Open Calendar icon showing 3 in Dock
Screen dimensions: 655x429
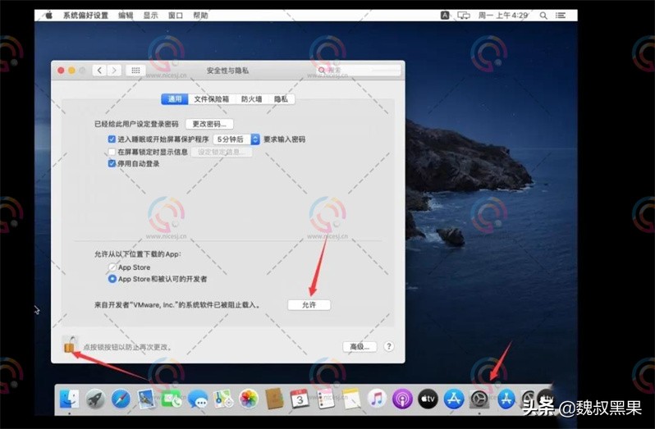[x=300, y=399]
